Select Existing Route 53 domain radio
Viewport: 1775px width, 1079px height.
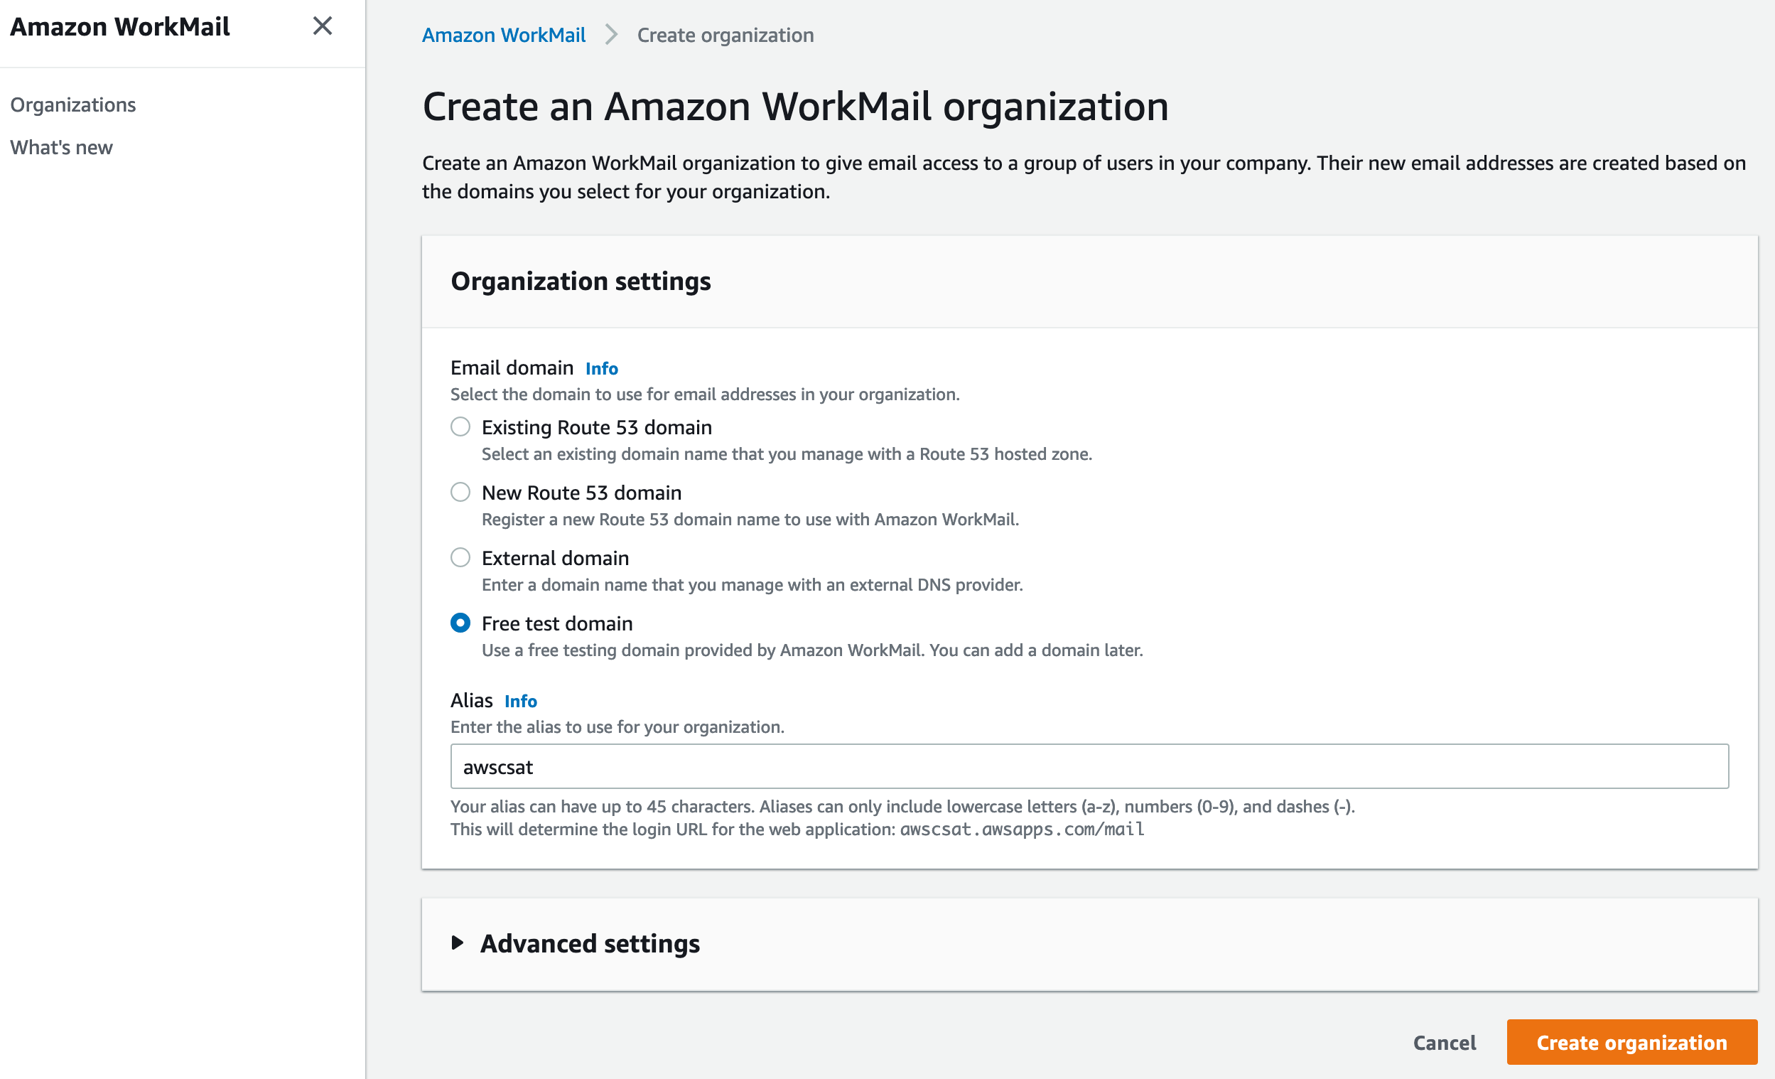point(460,426)
